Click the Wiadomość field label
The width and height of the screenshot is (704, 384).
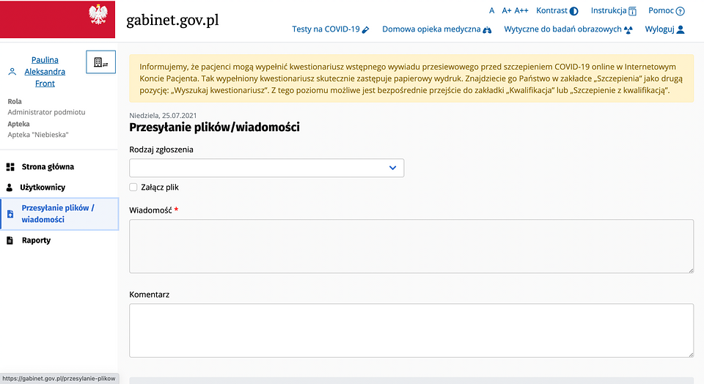[x=150, y=210]
